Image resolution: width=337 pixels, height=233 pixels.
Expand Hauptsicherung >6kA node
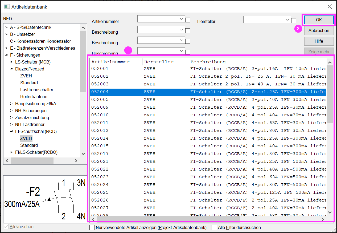(11, 104)
